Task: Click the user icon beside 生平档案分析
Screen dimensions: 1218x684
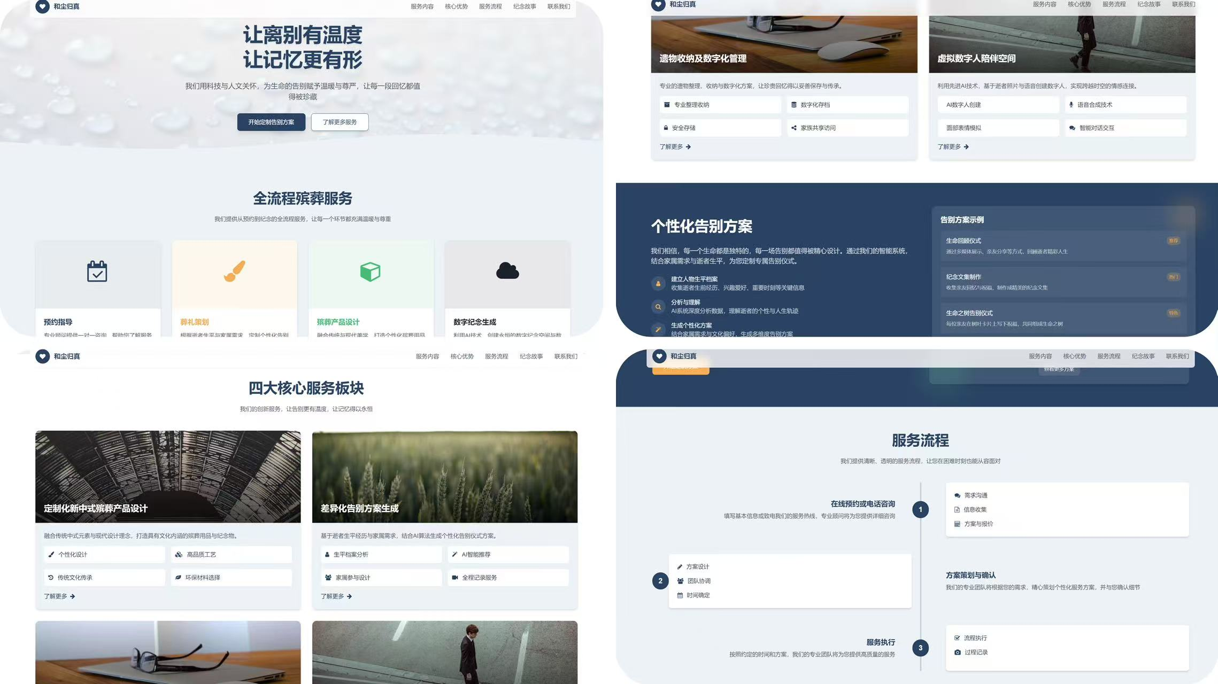Action: [x=327, y=555]
